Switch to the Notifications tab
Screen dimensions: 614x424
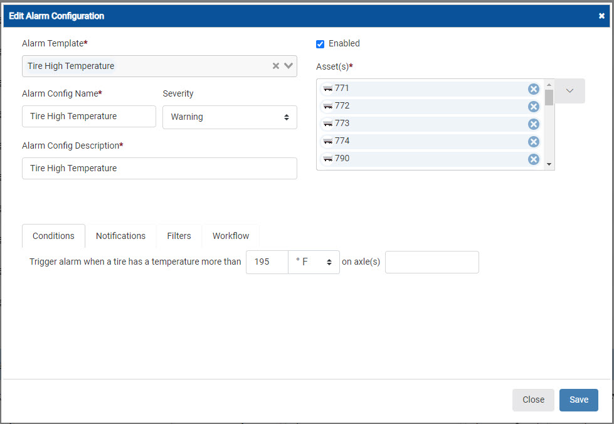point(120,236)
